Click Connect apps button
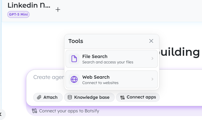 click(x=138, y=97)
